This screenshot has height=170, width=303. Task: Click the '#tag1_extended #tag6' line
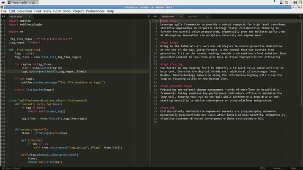click(x=176, y=86)
